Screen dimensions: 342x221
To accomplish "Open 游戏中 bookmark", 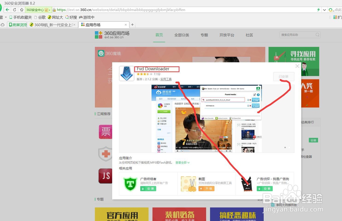I will click(x=87, y=17).
